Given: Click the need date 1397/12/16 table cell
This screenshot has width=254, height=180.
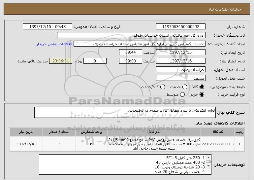Looking at the screenshot, I should (x=26, y=144).
